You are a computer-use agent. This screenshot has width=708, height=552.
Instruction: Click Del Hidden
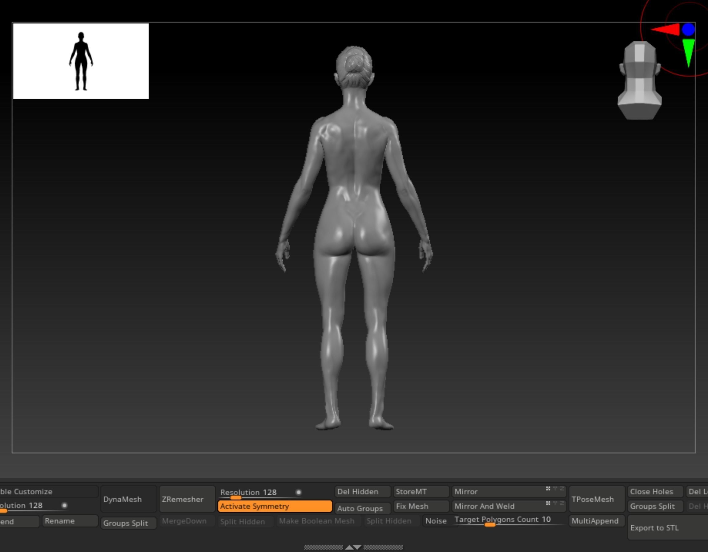click(363, 492)
